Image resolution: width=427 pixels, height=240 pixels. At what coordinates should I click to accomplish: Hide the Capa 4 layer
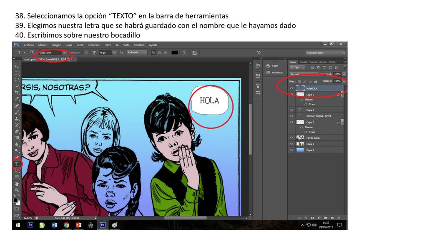tap(291, 110)
